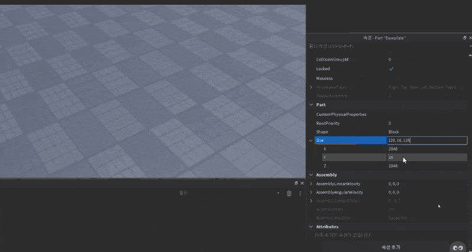
Task: Toggle the Locked checkbox
Action: (391, 69)
